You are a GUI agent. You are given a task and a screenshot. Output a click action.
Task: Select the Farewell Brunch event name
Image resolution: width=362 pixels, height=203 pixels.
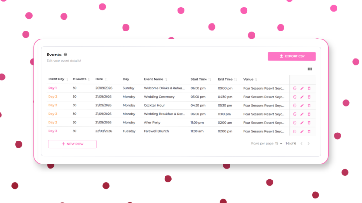pos(156,131)
